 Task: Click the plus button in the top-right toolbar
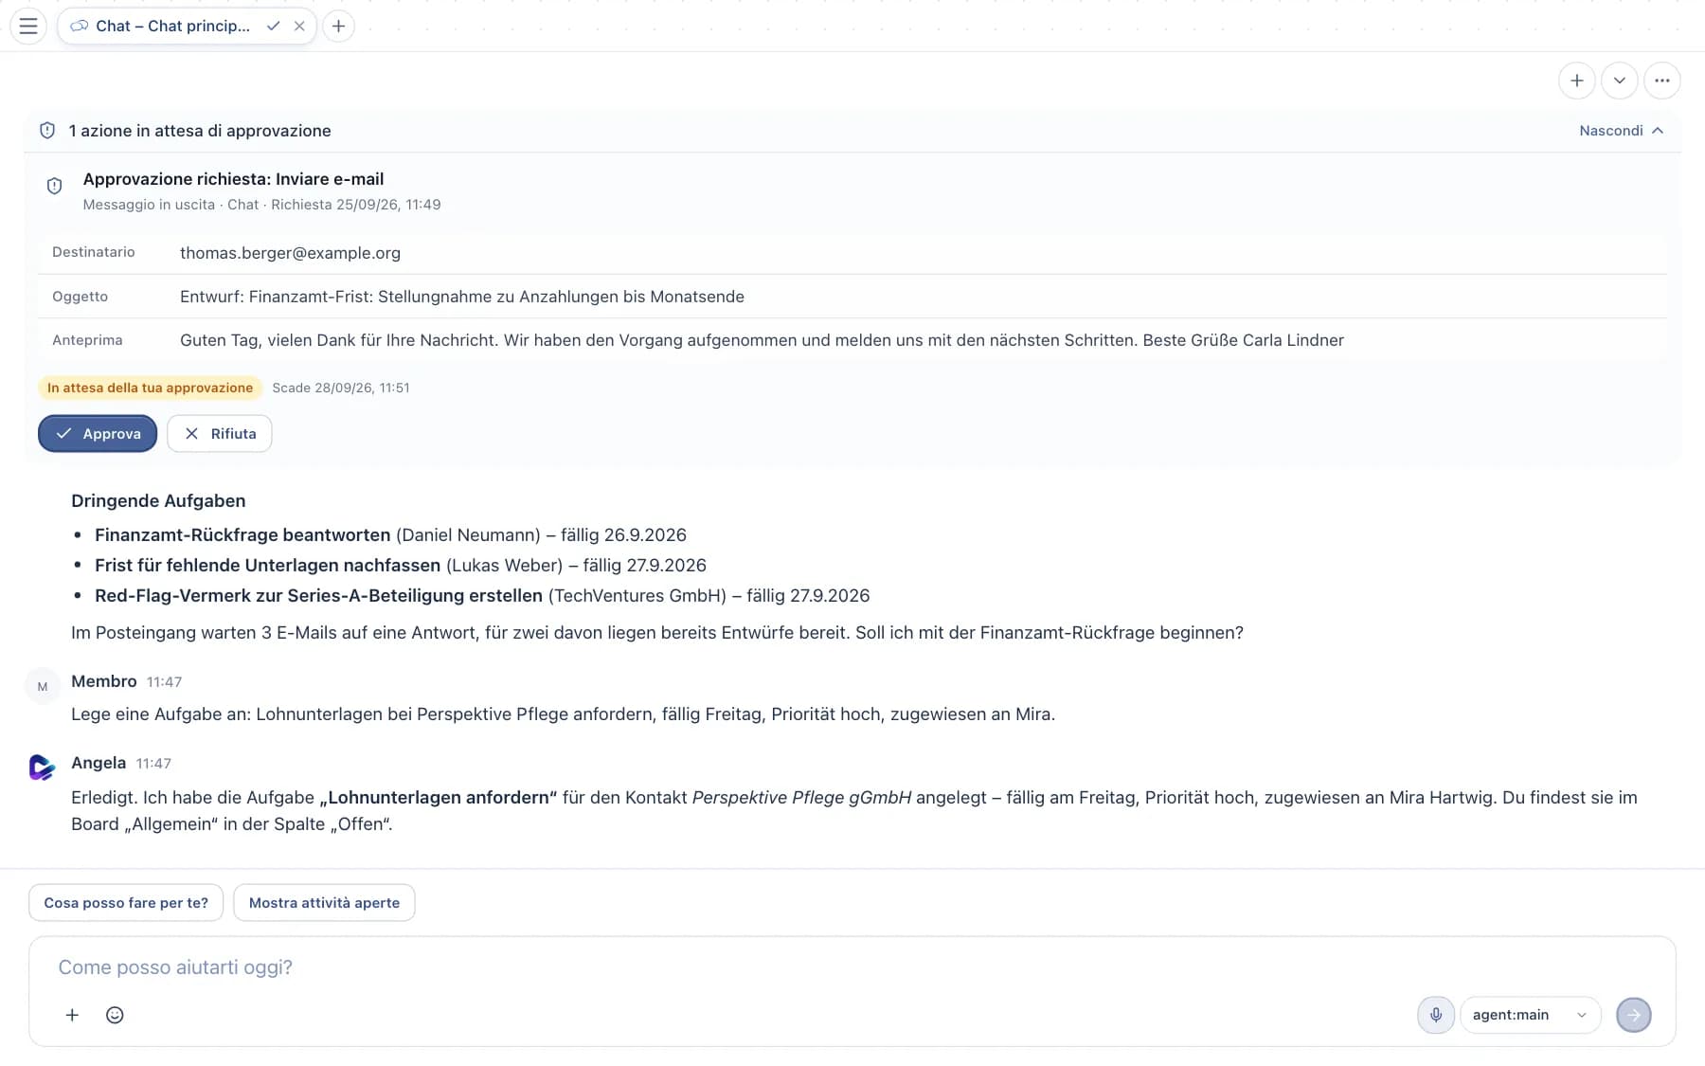click(1576, 81)
